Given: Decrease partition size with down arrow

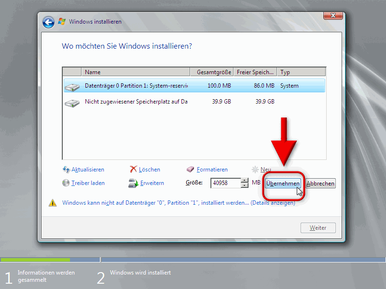Looking at the screenshot, I should point(245,185).
